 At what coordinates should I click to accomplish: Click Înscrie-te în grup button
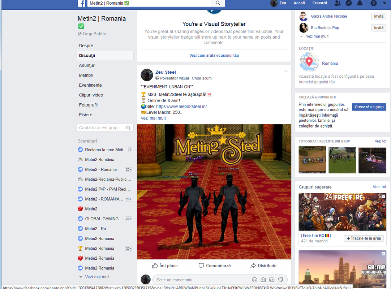coord(364,238)
